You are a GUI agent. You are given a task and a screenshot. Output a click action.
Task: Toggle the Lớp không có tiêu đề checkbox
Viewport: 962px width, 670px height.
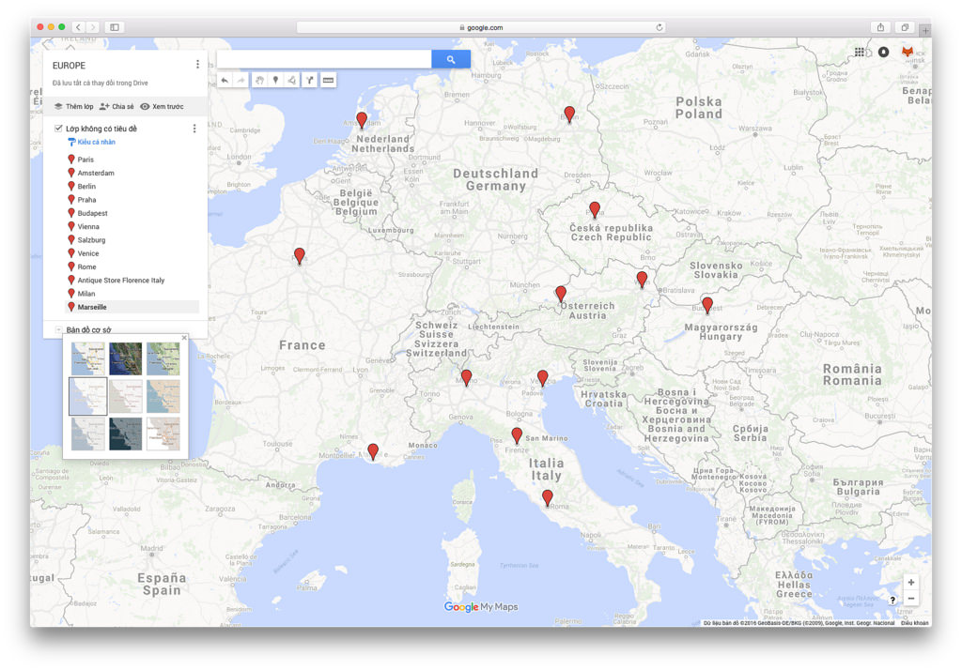coord(58,129)
